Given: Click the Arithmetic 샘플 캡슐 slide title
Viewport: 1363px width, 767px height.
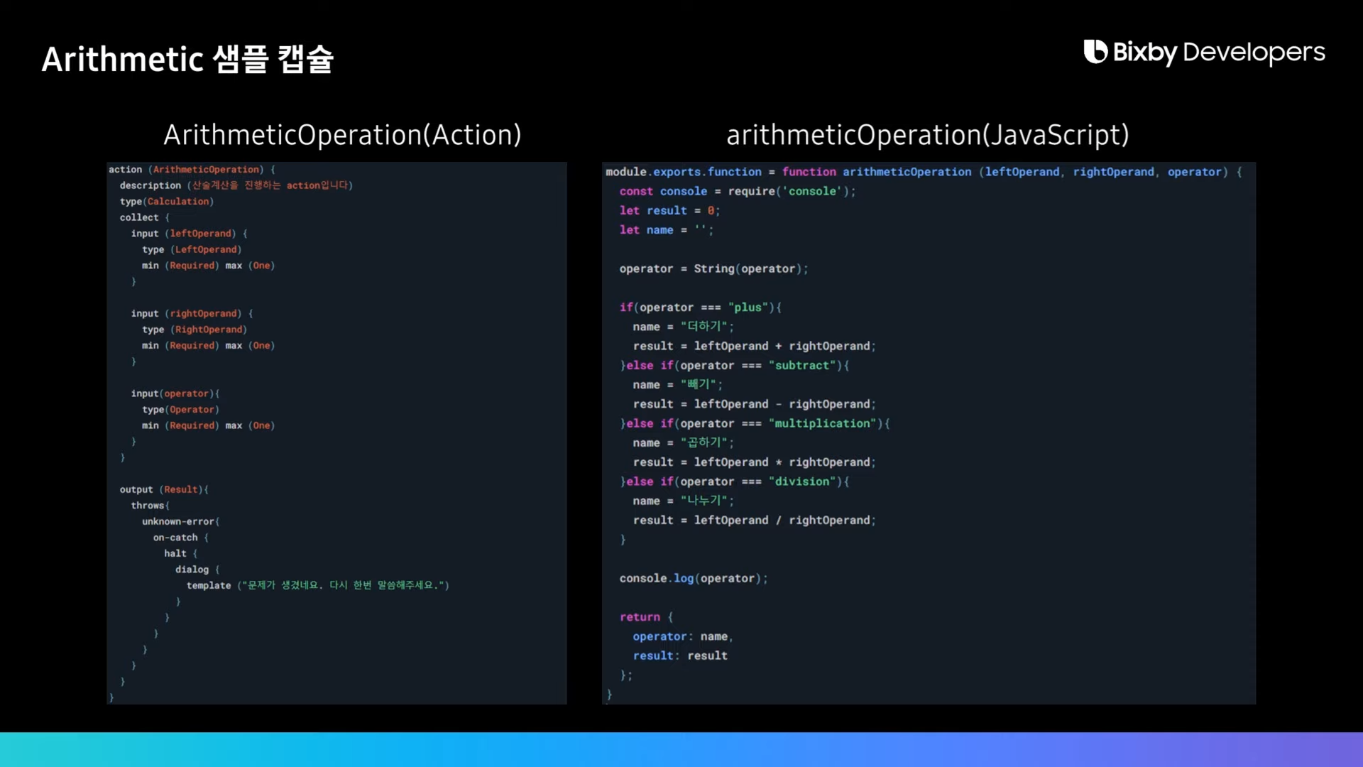Looking at the screenshot, I should [x=187, y=59].
